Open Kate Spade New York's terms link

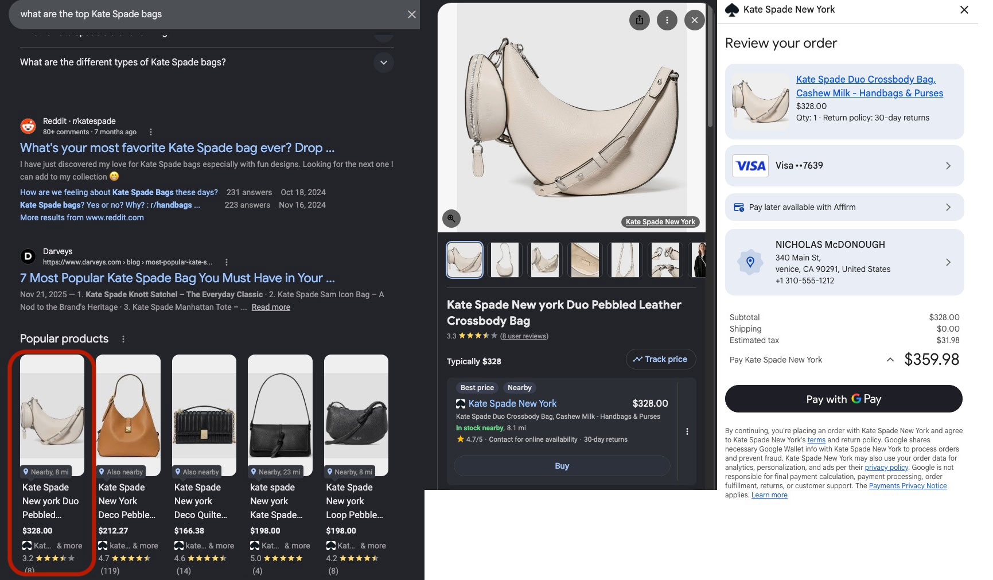click(x=816, y=440)
